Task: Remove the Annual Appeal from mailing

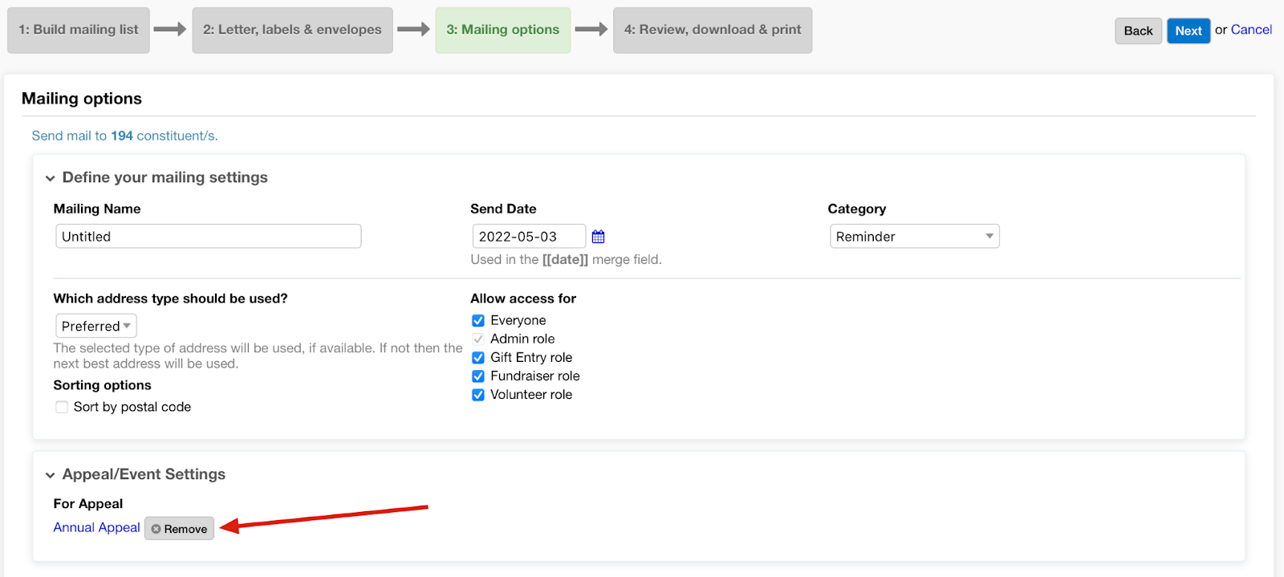Action: 179,528
